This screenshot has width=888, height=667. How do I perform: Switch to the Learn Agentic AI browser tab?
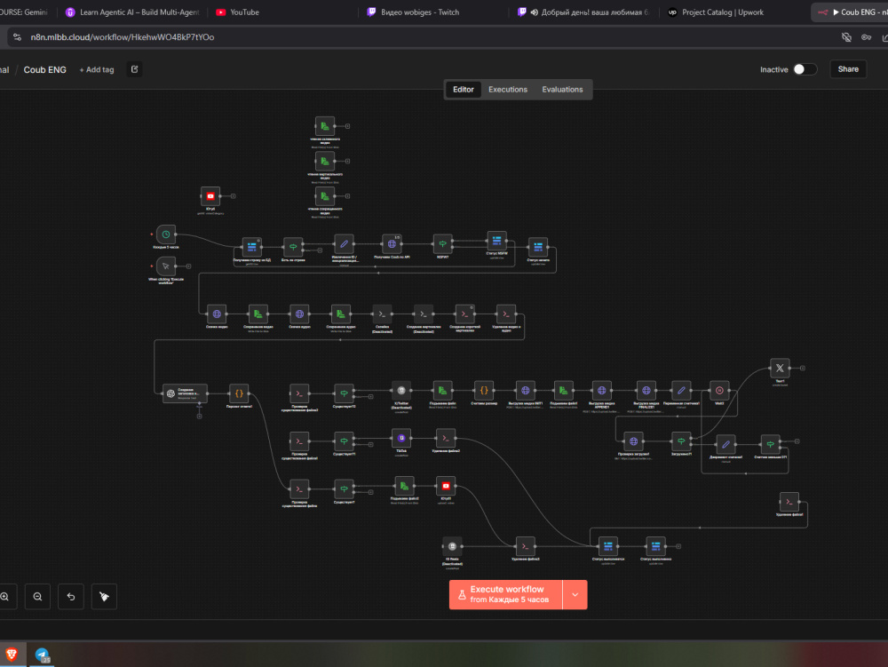[x=132, y=12]
